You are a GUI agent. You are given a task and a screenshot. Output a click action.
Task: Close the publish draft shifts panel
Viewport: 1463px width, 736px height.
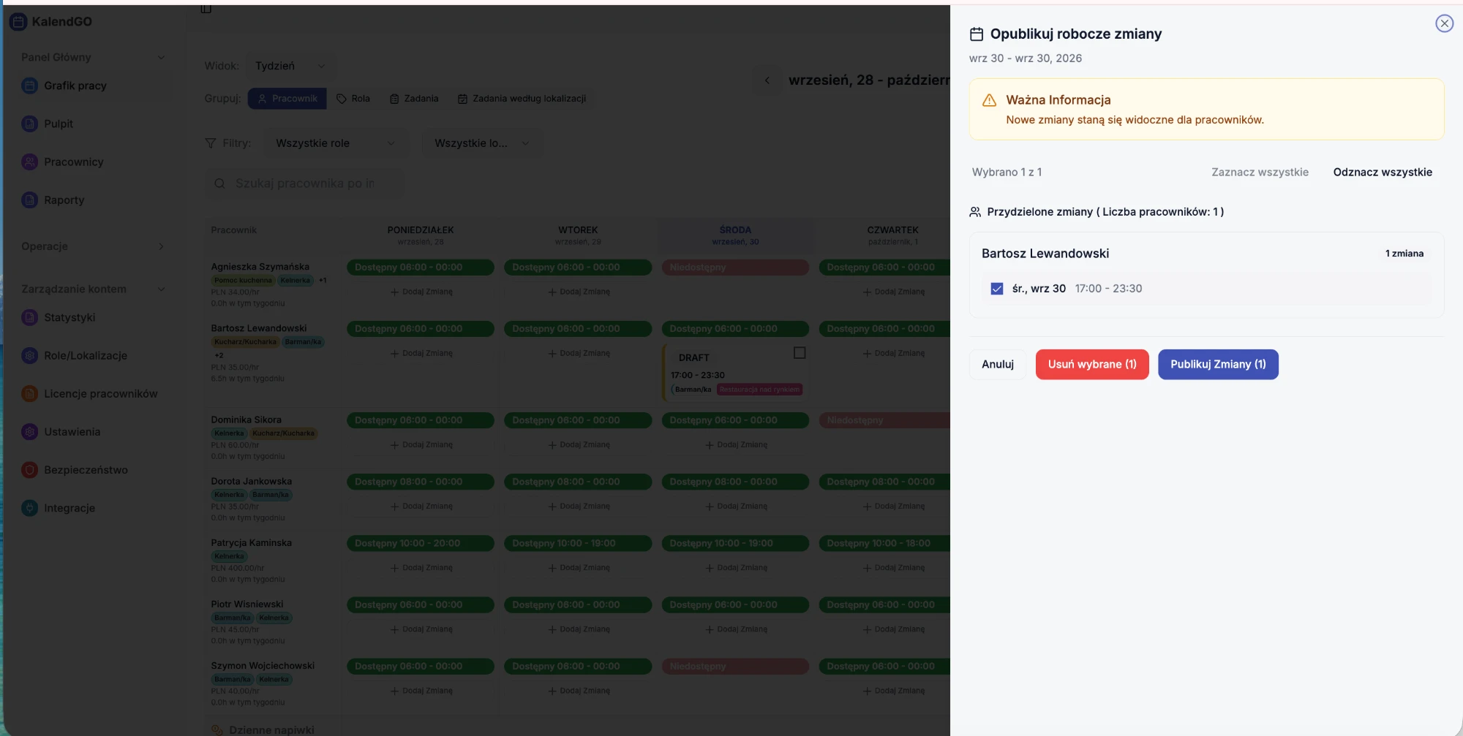tap(1444, 23)
